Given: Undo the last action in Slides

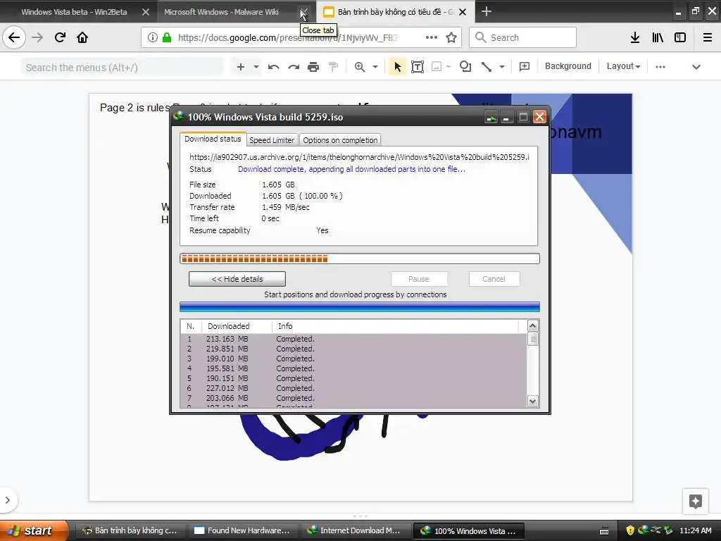Looking at the screenshot, I should tap(274, 67).
